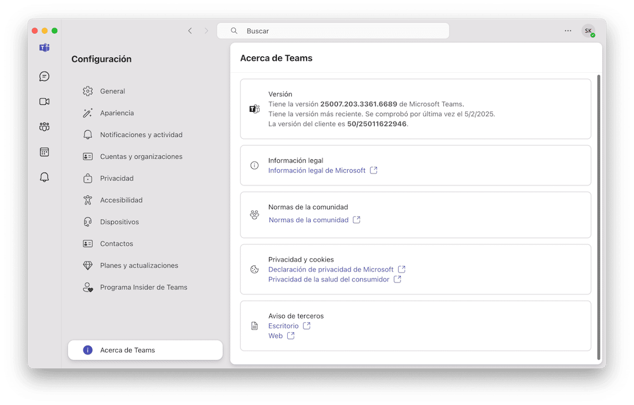
Task: Open the three-dots more options menu
Action: (568, 31)
